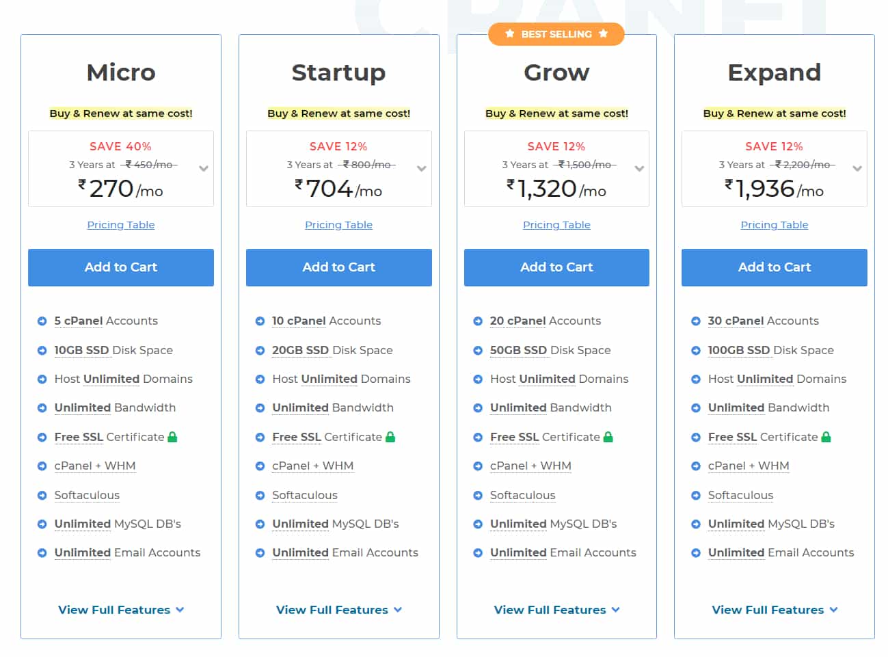Add the Micro plan to cart

pos(121,267)
